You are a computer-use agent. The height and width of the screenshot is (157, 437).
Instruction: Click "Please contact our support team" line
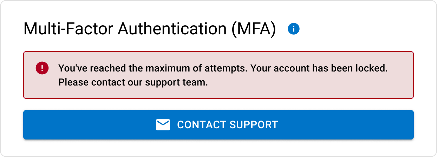133,83
